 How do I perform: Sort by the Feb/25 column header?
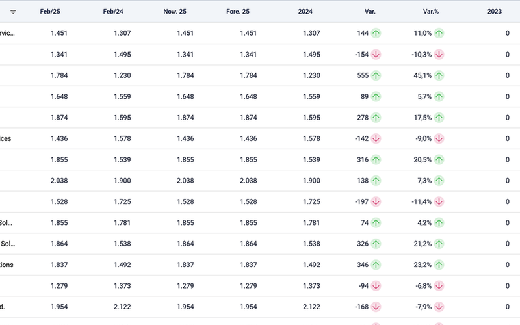[x=50, y=12]
